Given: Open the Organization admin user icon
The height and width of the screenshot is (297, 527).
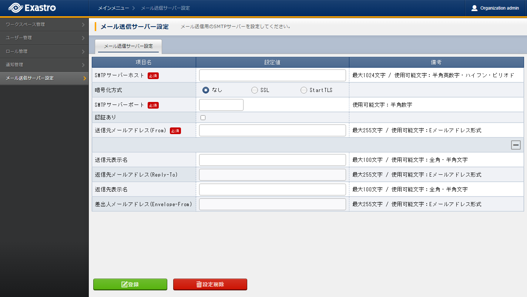Looking at the screenshot, I should [474, 8].
